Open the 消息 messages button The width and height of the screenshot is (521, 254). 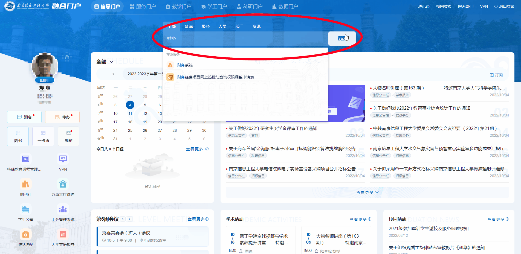[24, 117]
